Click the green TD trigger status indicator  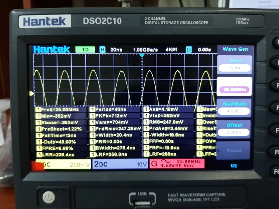click(x=85, y=50)
